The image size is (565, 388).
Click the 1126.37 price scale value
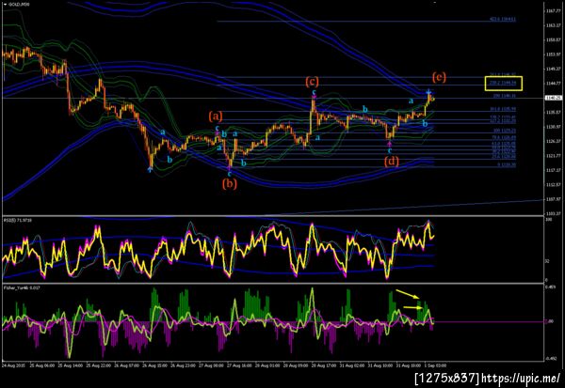pos(553,141)
